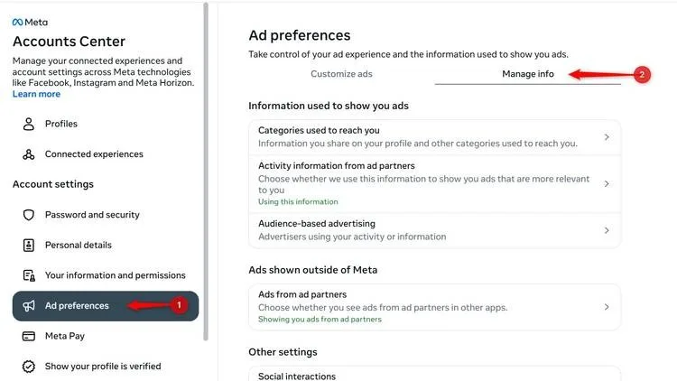
Task: Click the Profiles person icon
Action: tap(29, 124)
